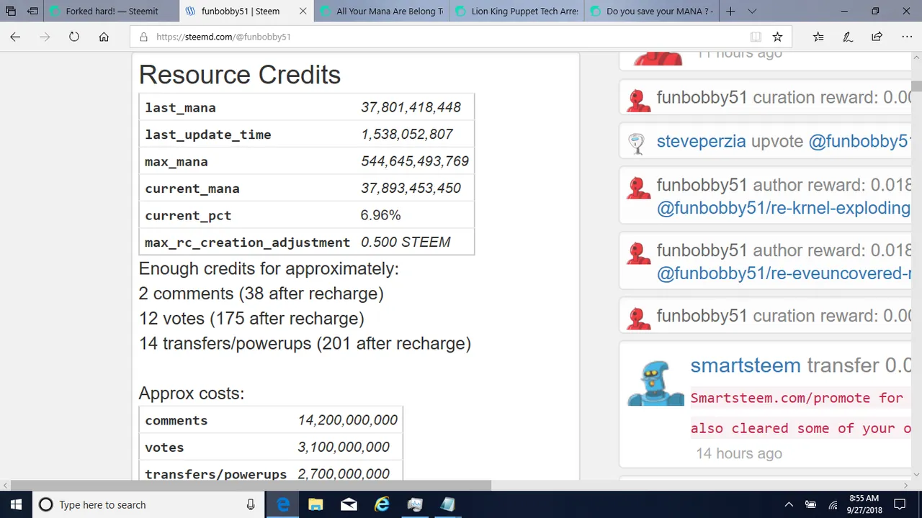Open the Edge settings ellipsis menu
This screenshot has height=518, width=922.
point(907,37)
